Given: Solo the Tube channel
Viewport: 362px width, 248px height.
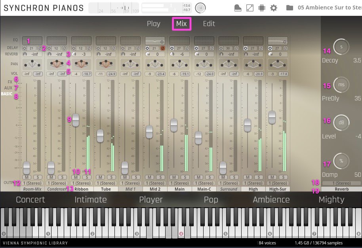Looking at the screenshot, I should (x=111, y=177).
